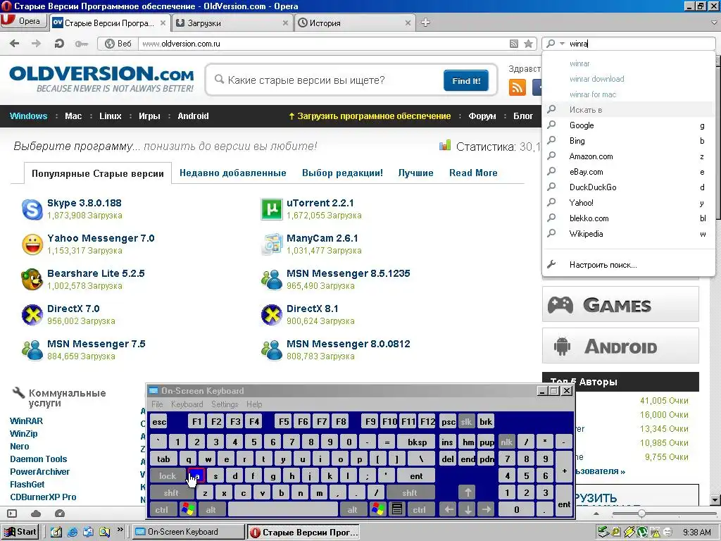Choose Bing from search engine list
The width and height of the screenshot is (721, 541).
629,141
